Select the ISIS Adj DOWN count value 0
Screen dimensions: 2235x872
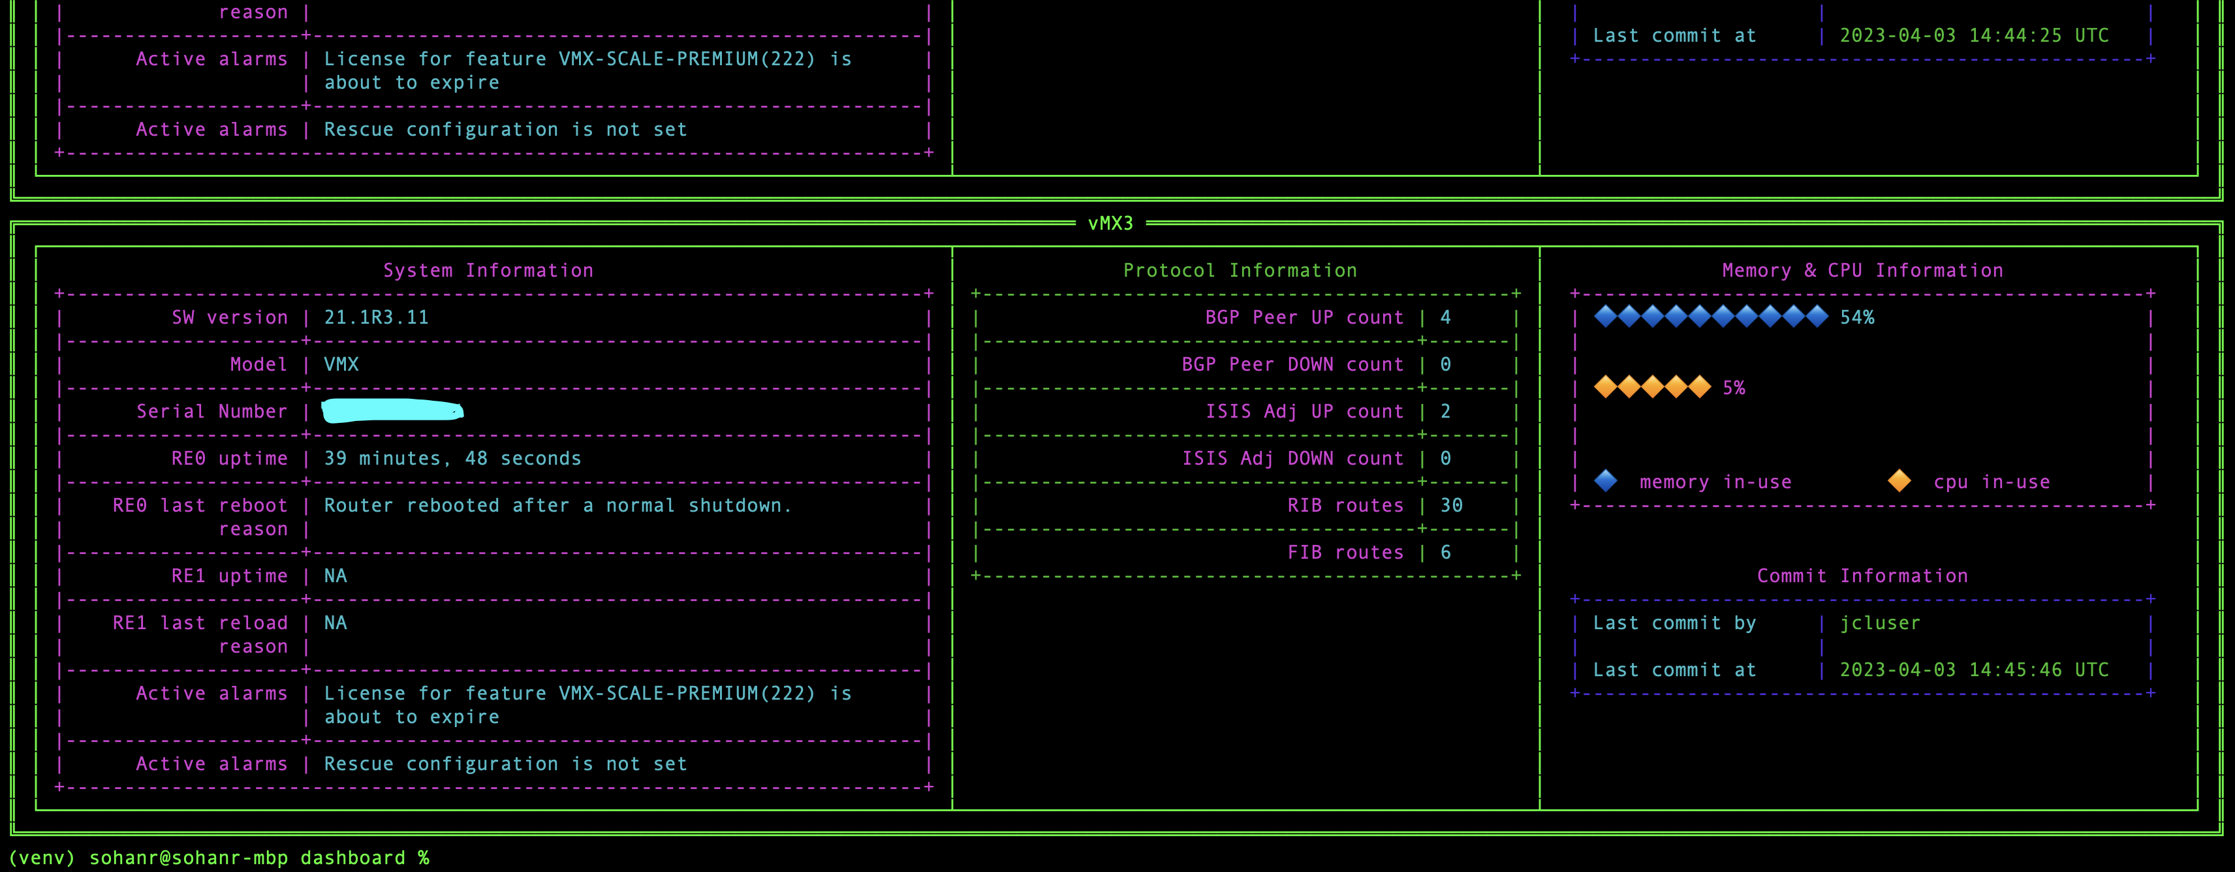tap(1445, 458)
